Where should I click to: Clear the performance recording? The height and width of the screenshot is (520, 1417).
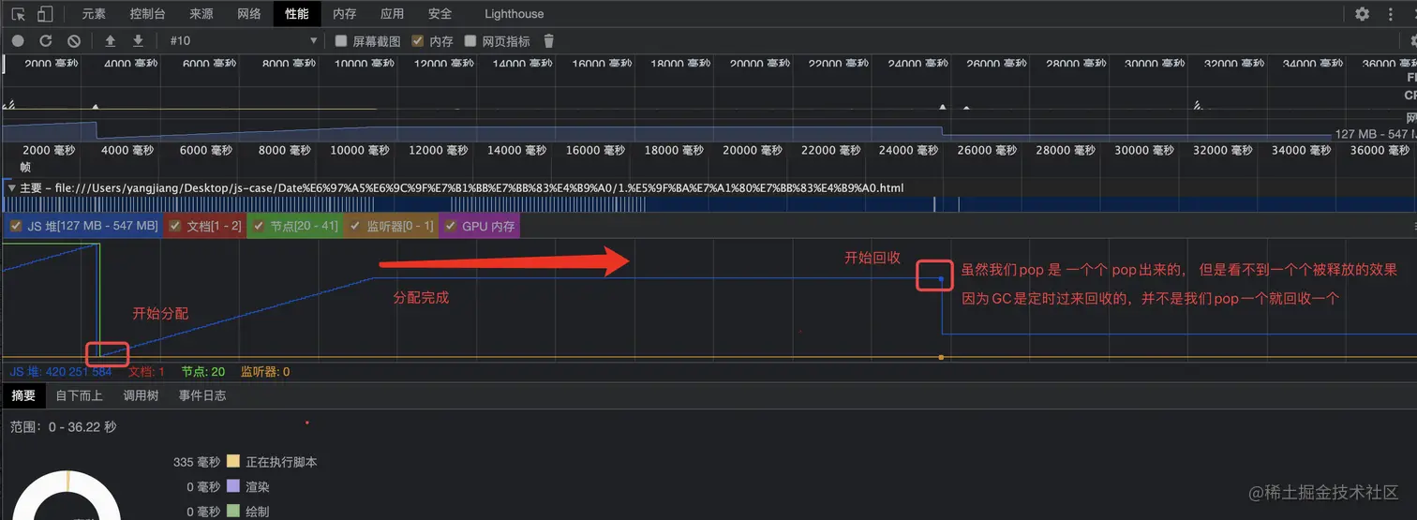pos(74,41)
